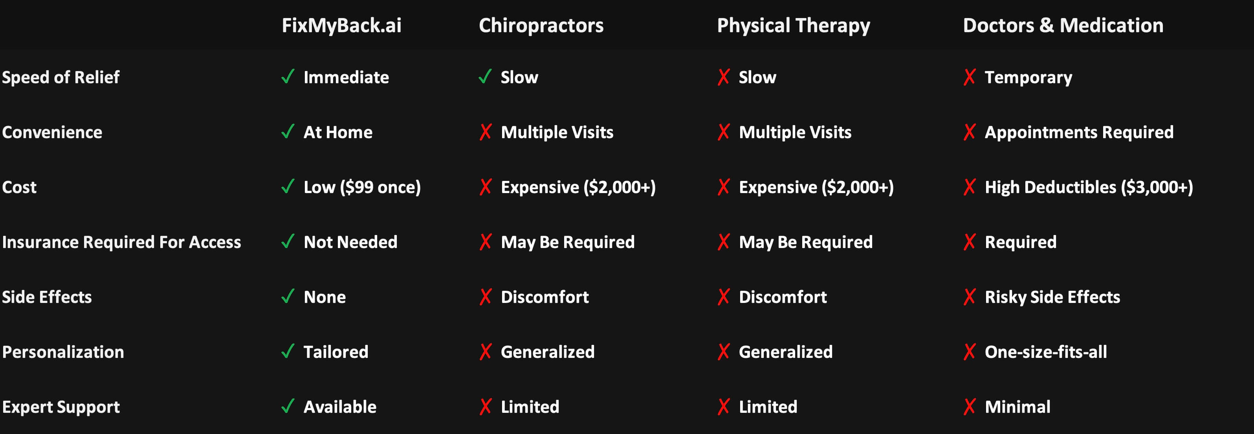Click the red X next to Appointments Required
The image size is (1254, 434).
point(969,132)
